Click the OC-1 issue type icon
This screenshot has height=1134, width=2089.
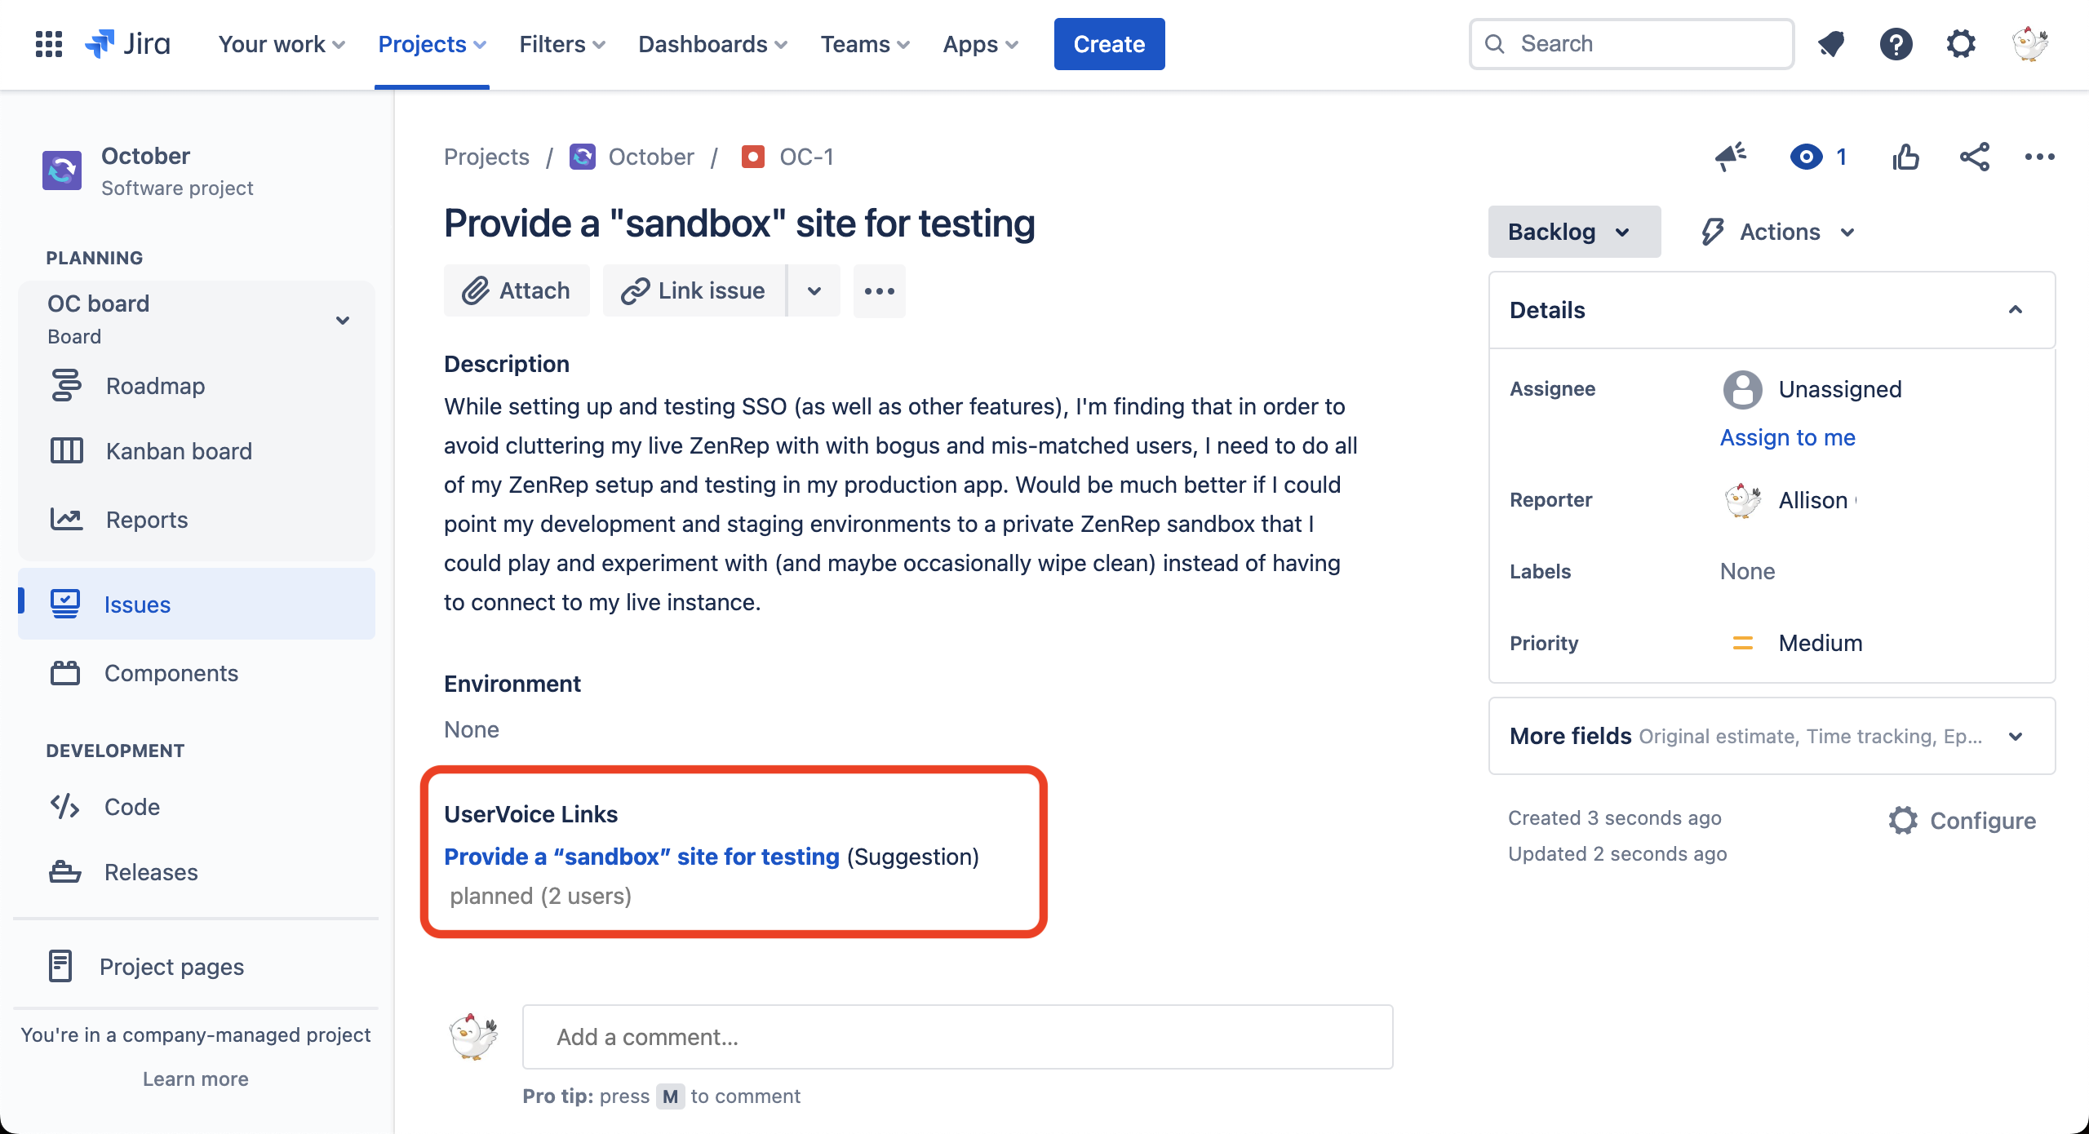[752, 157]
